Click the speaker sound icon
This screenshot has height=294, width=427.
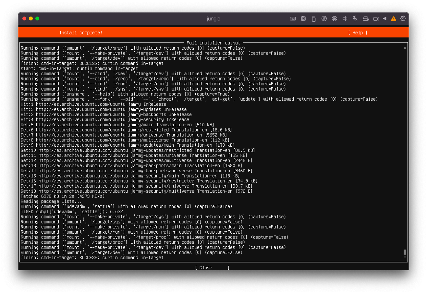345,19
